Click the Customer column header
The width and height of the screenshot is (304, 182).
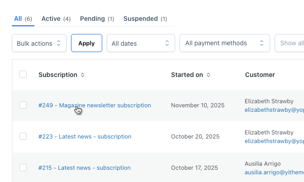click(260, 75)
